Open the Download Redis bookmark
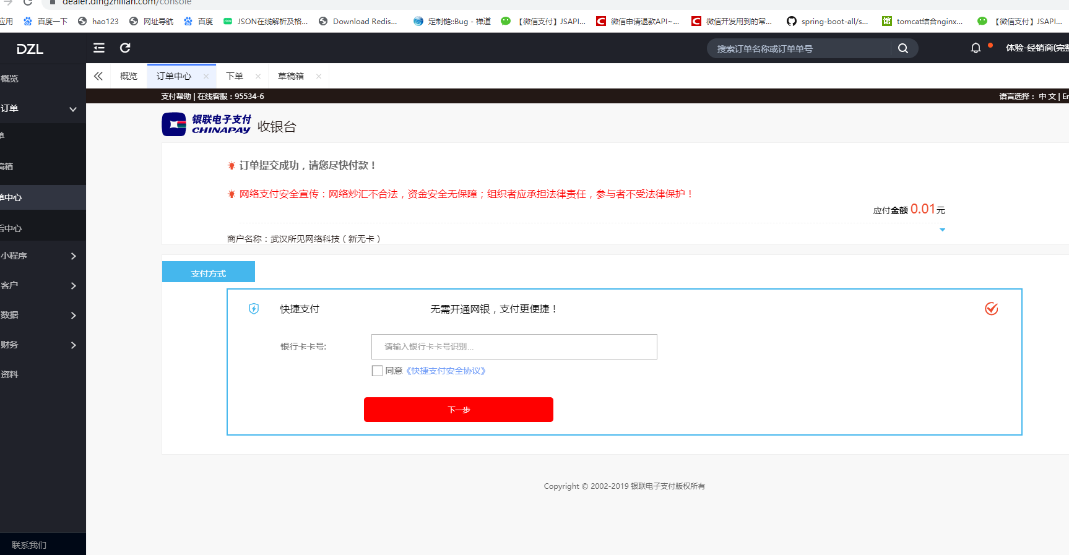1069x555 pixels. [358, 21]
